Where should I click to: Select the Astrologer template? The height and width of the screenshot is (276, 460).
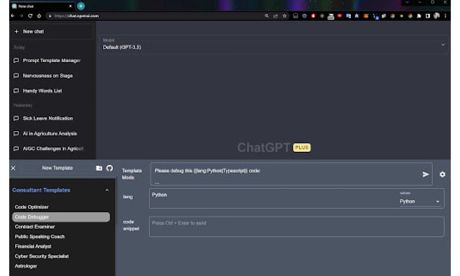(x=61, y=266)
